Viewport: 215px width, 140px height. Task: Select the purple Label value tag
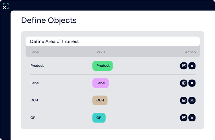[x=100, y=83]
